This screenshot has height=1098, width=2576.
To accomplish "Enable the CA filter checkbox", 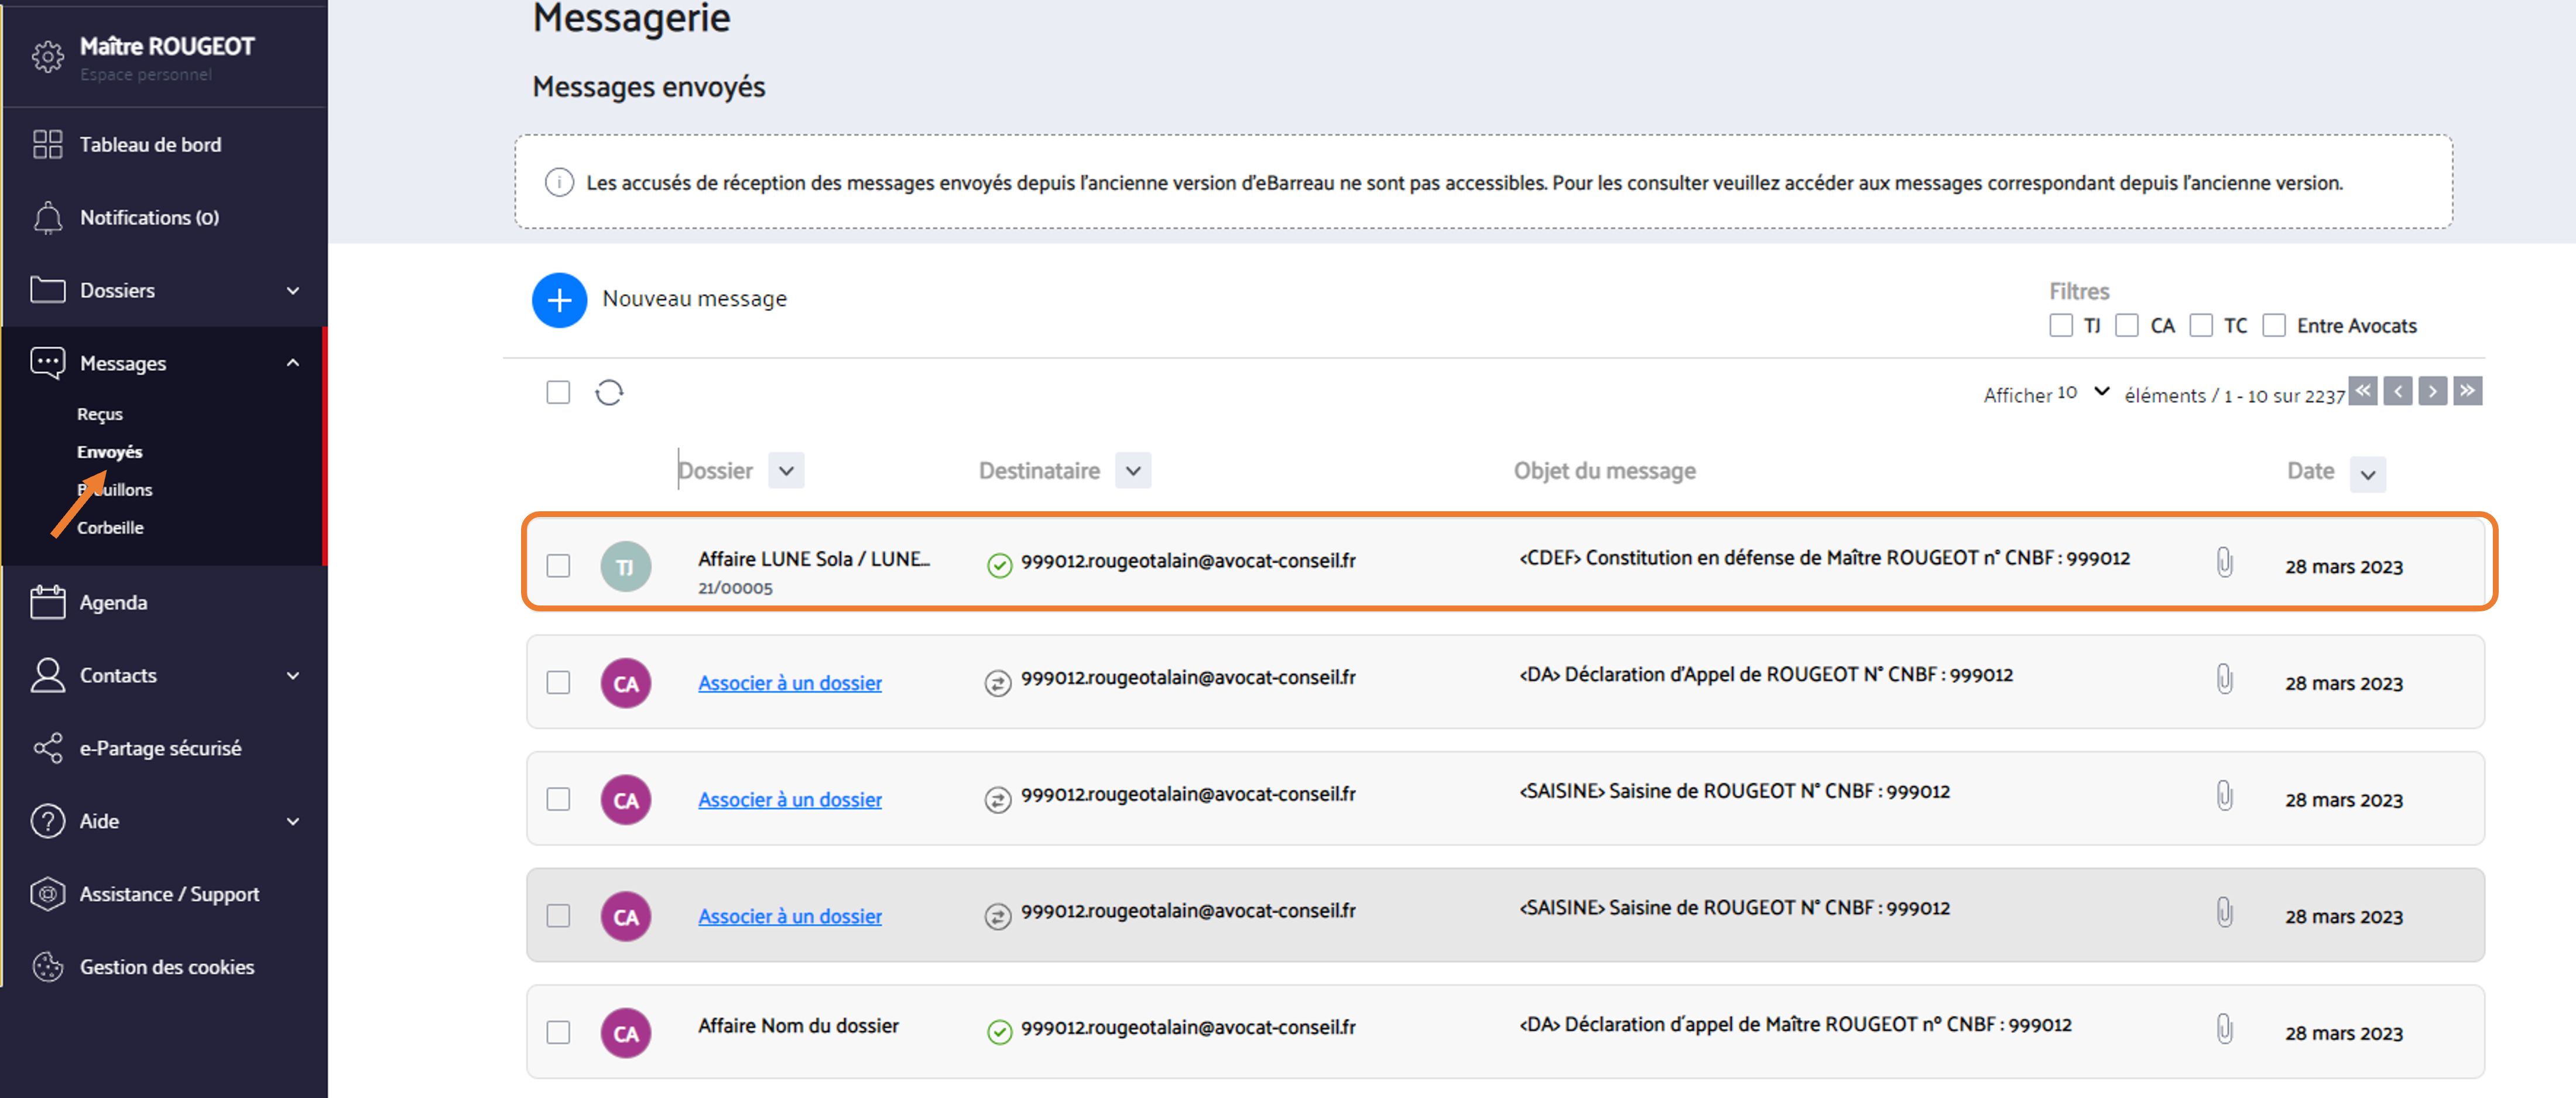I will 2127,326.
